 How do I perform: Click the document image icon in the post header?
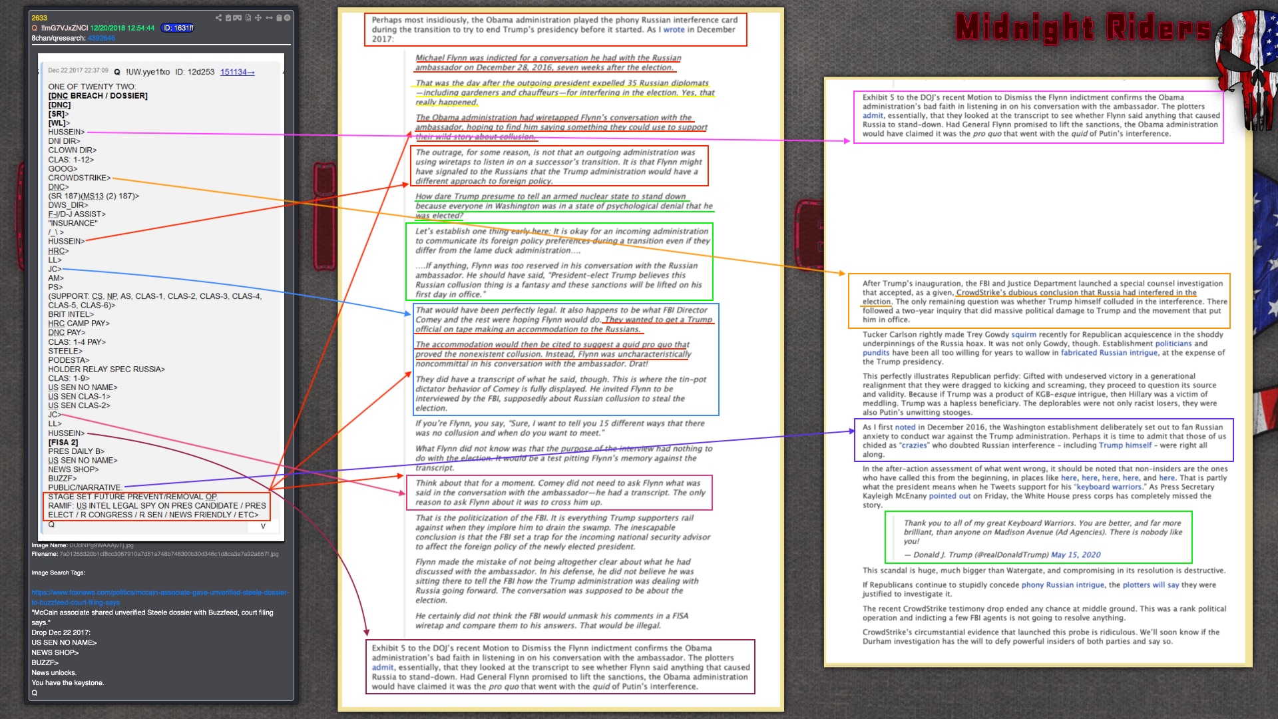[x=248, y=18]
